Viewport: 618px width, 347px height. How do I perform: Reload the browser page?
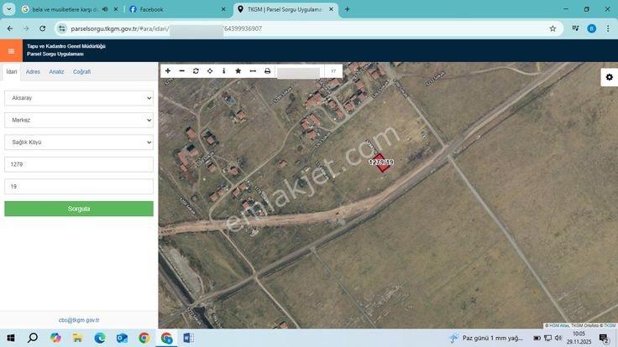pos(43,28)
